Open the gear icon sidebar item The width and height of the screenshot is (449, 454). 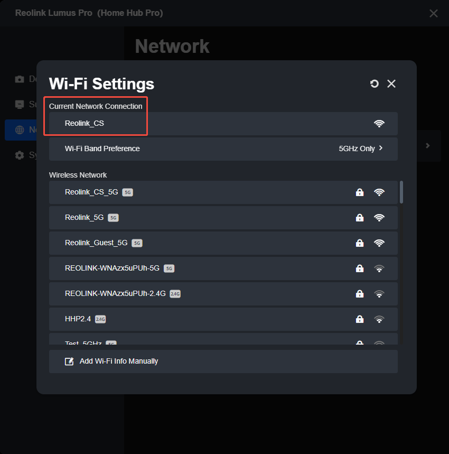point(20,155)
